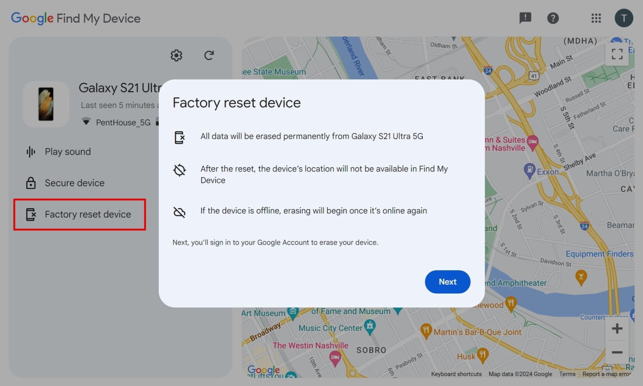The height and width of the screenshot is (386, 643).
Task: Open Keyboard shortcuts on the map
Action: pyautogui.click(x=456, y=374)
